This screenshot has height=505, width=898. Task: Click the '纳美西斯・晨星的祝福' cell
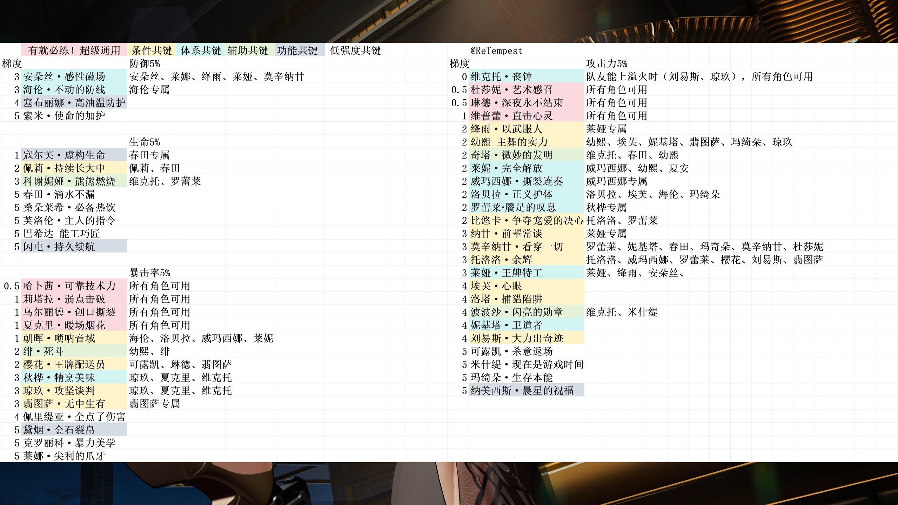click(522, 390)
